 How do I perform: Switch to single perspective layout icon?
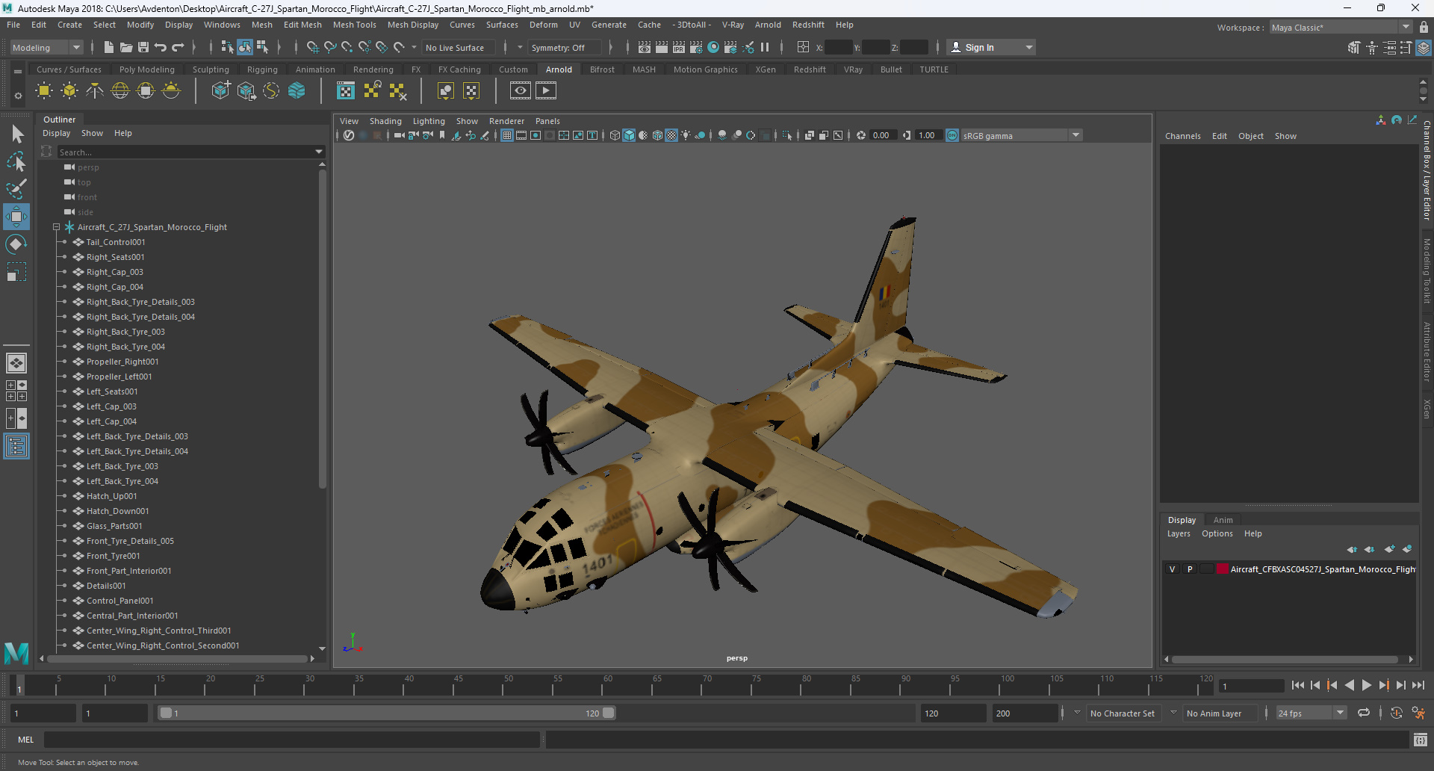click(16, 363)
